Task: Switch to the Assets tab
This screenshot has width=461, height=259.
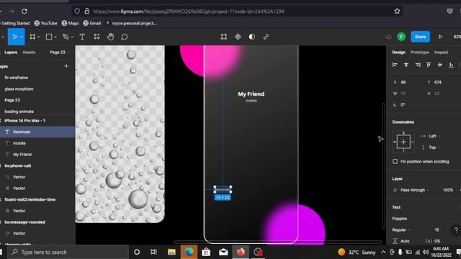Action: click(29, 53)
